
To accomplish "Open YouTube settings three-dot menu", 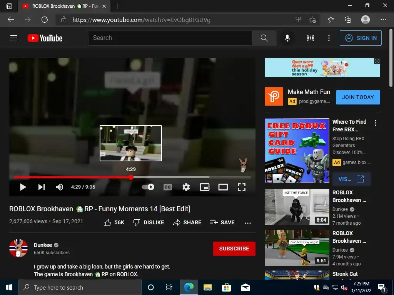I will click(329, 38).
